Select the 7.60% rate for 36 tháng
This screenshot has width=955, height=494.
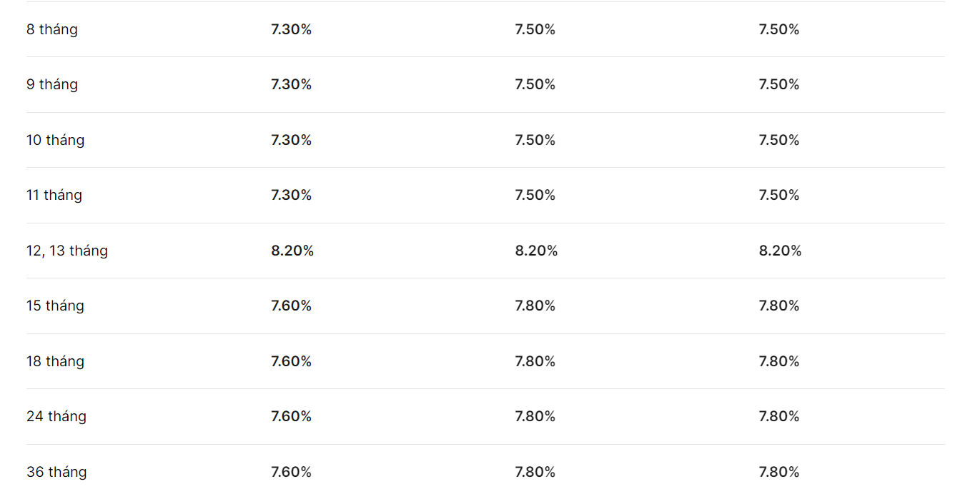[x=292, y=472]
